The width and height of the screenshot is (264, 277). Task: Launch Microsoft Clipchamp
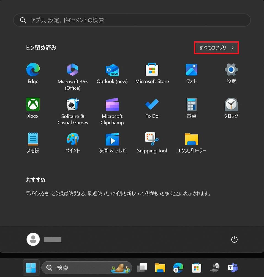[x=112, y=111]
